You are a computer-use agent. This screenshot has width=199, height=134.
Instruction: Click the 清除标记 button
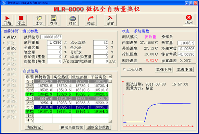tap(34, 127)
